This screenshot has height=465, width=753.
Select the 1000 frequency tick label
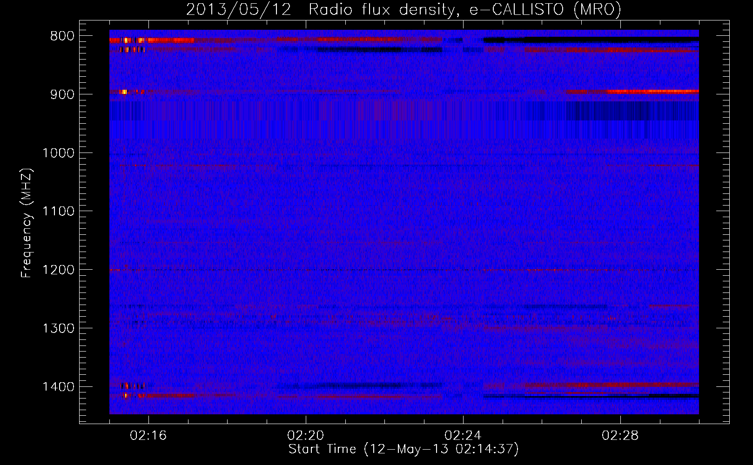tap(58, 153)
